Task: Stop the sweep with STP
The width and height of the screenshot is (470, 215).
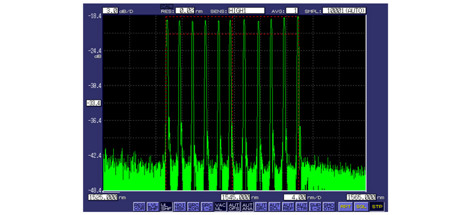Action: 377,207
